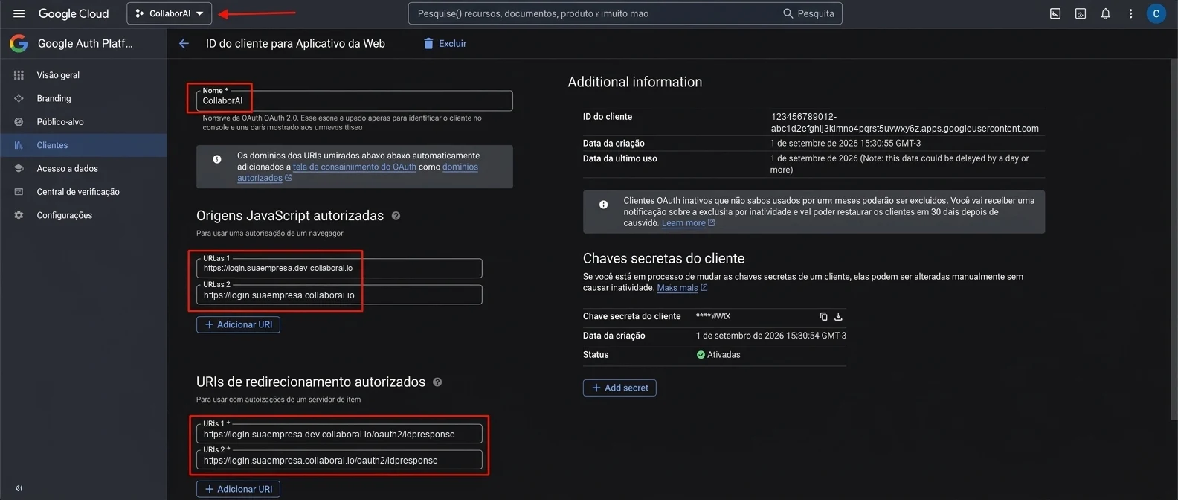
Task: Edit the URIs 2 JavaScript origin field
Action: pos(339,295)
